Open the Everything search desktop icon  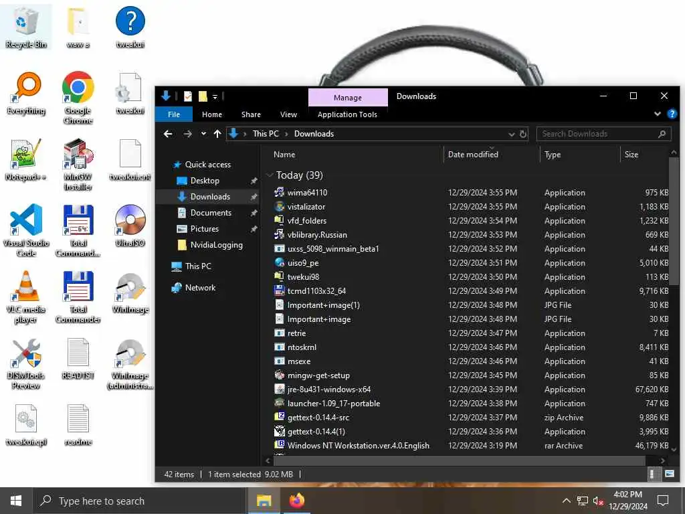pos(26,94)
